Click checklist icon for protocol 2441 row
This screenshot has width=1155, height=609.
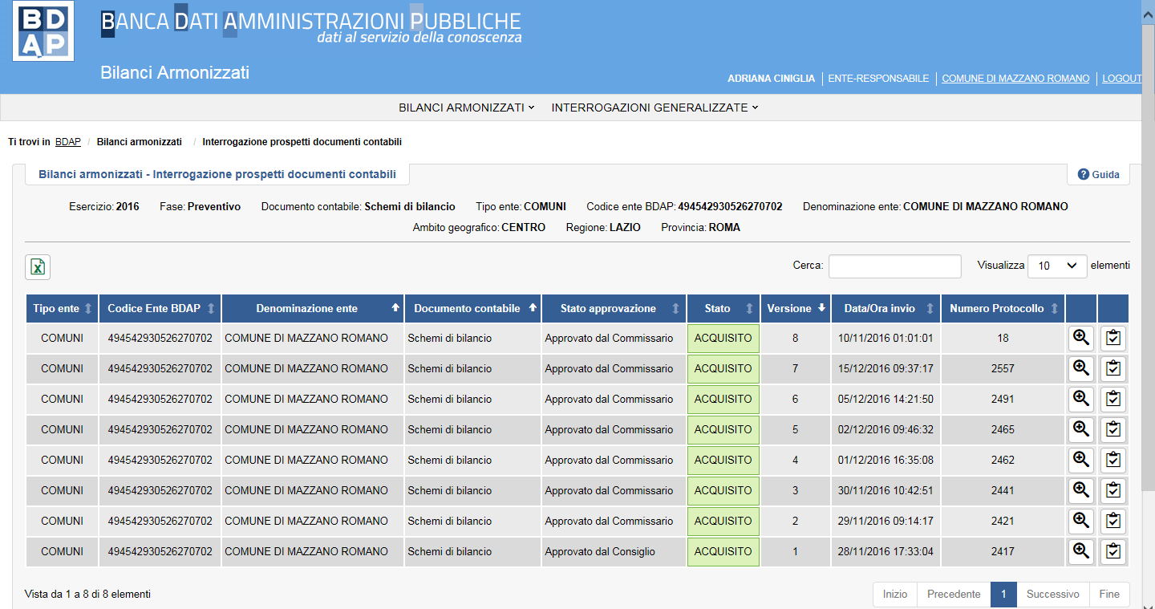point(1113,491)
